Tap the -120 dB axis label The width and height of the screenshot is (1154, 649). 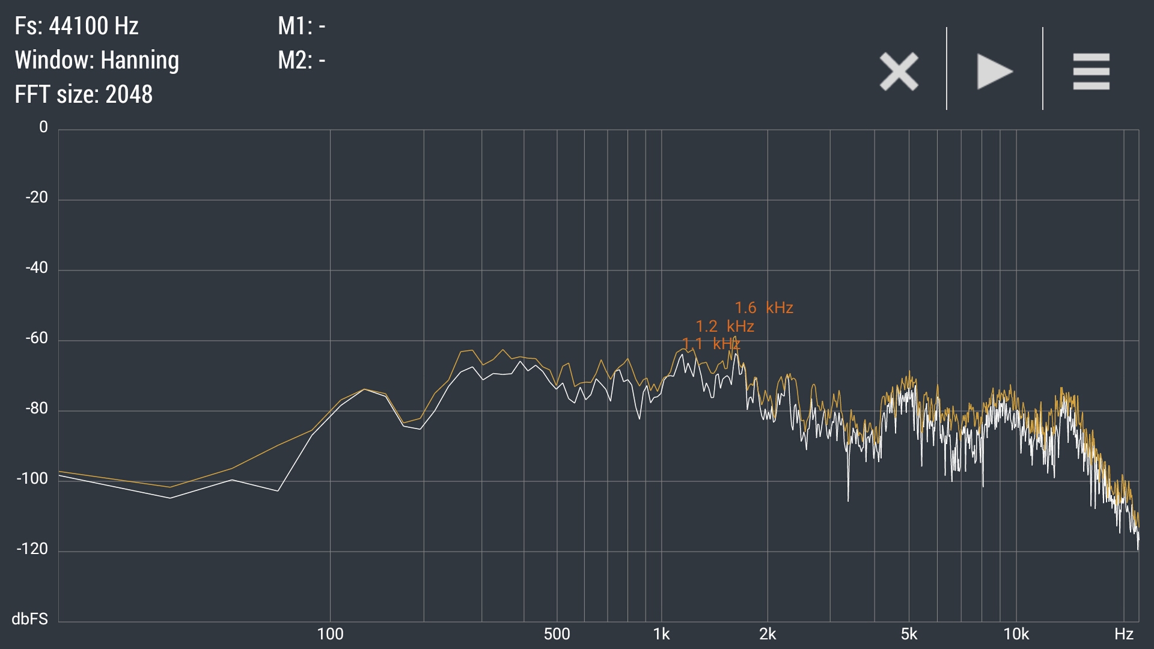pyautogui.click(x=32, y=549)
